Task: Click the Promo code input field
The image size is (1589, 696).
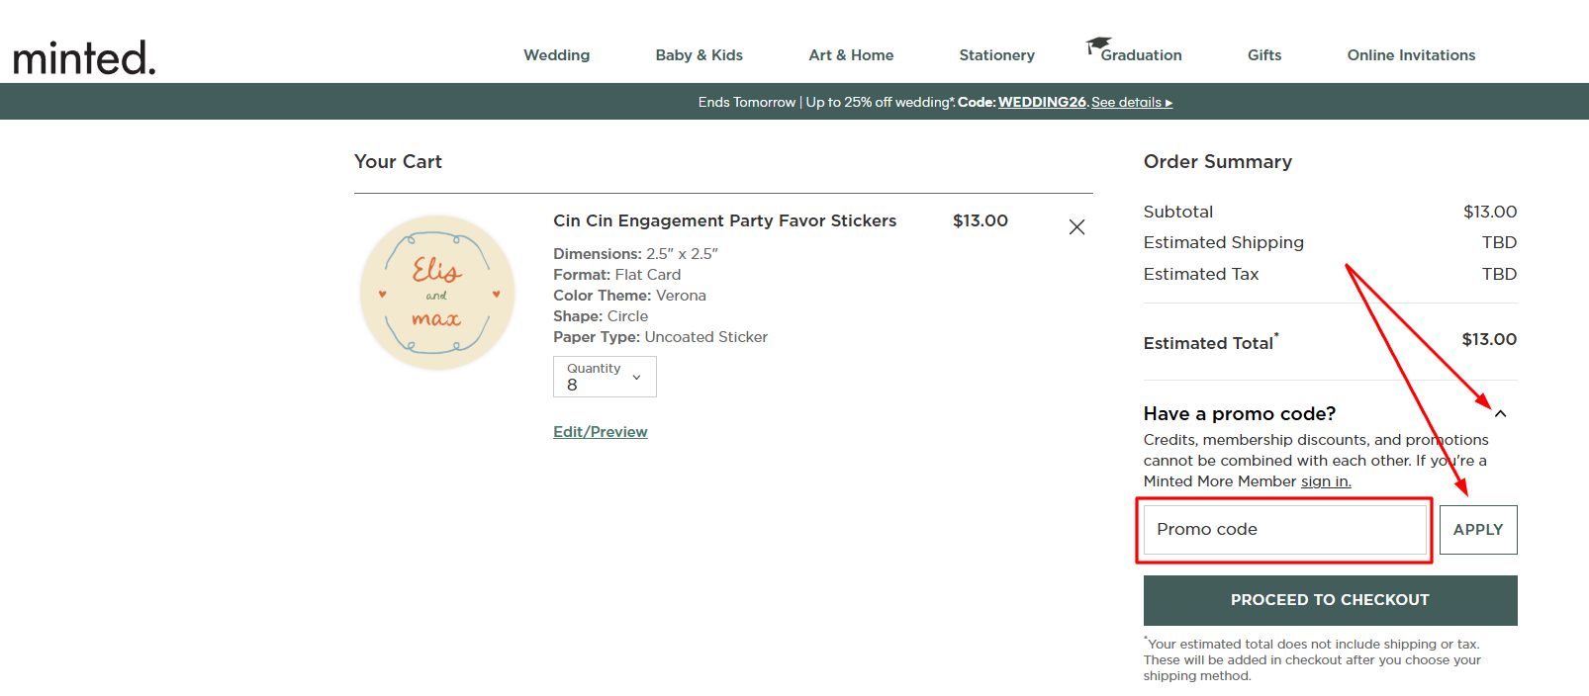Action: tap(1283, 529)
